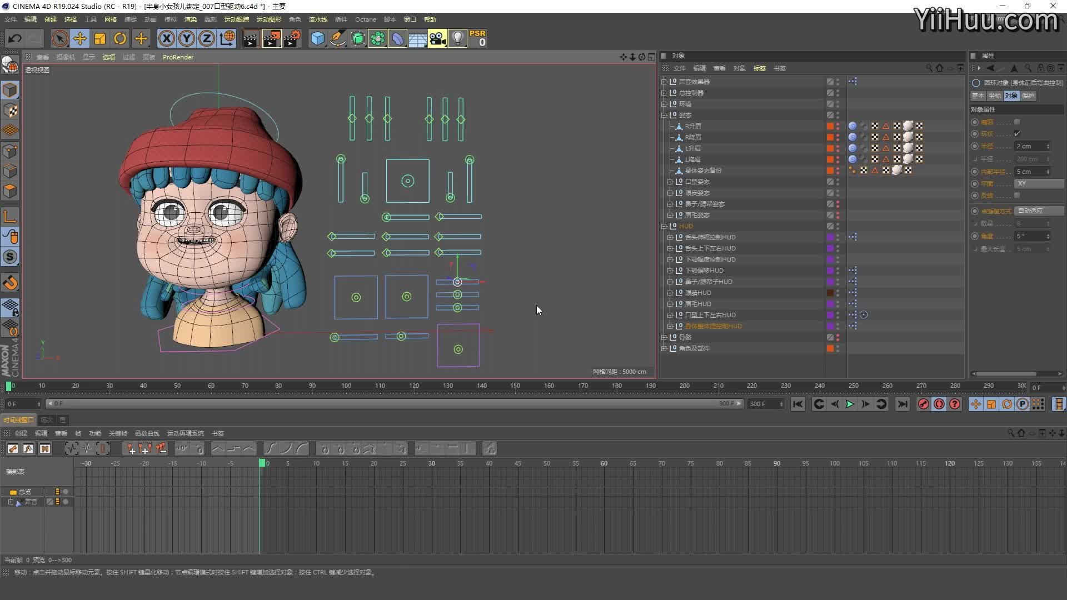Toggle the 反转 checkbox
1067x600 pixels.
[1017, 196]
